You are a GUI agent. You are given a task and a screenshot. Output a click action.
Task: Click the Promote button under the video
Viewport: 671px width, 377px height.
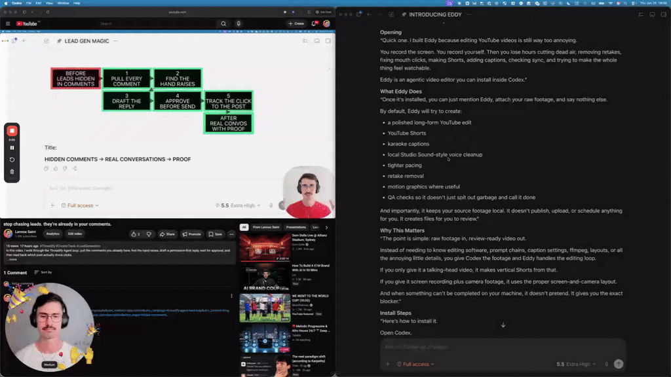[x=191, y=234]
